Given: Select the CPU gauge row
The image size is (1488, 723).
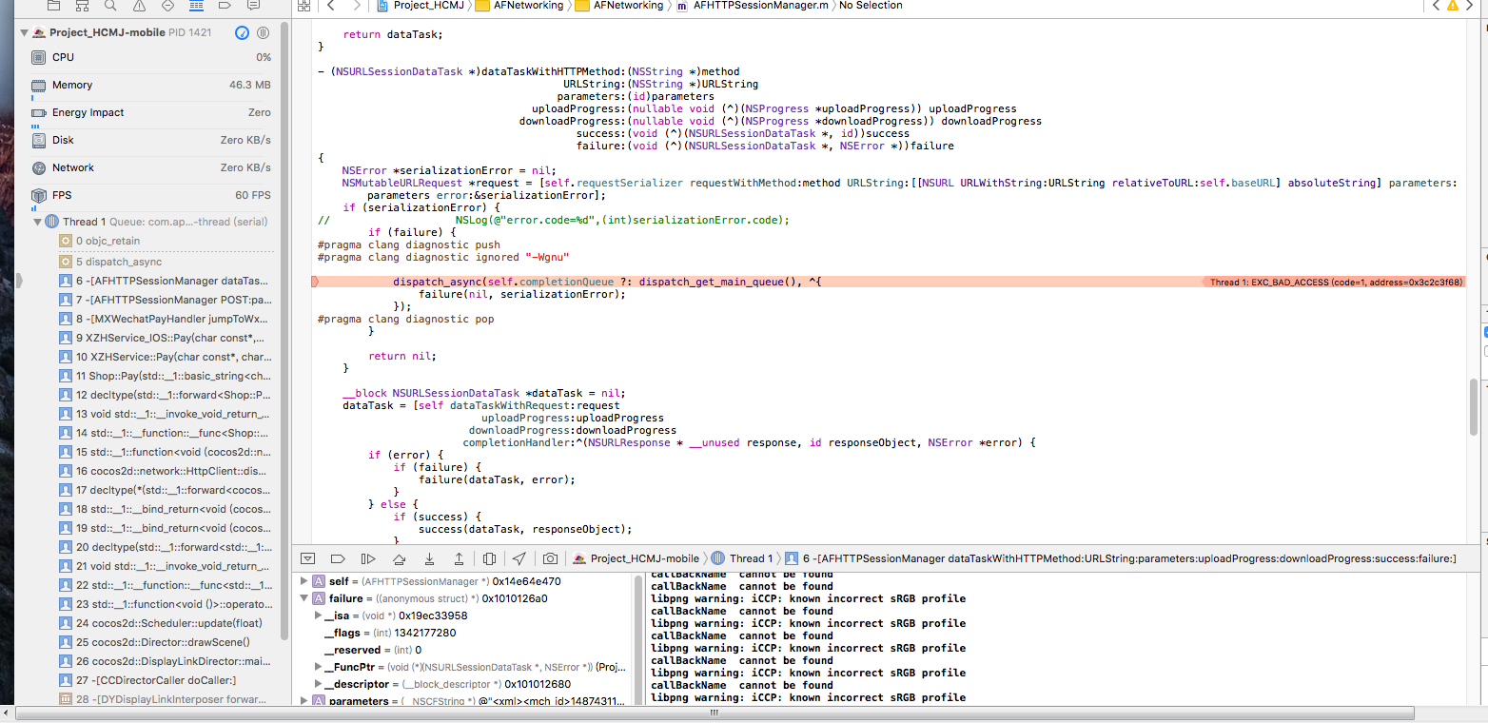Looking at the screenshot, I should (x=151, y=57).
